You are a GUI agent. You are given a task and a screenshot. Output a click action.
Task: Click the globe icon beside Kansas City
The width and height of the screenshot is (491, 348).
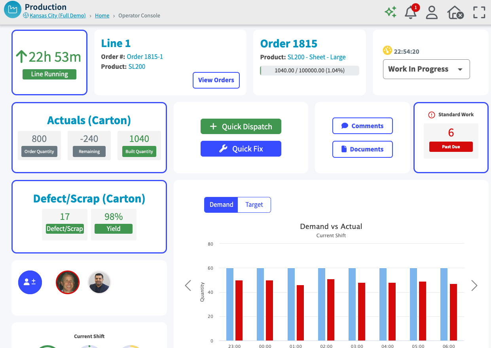coord(25,15)
